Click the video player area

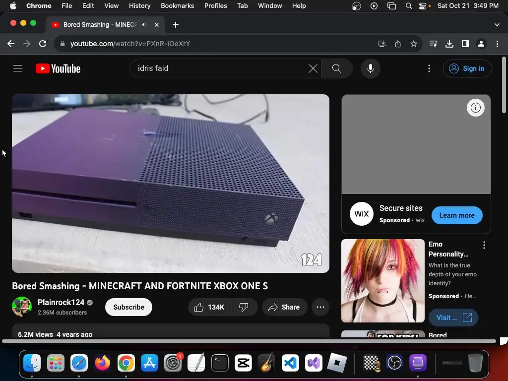171,184
